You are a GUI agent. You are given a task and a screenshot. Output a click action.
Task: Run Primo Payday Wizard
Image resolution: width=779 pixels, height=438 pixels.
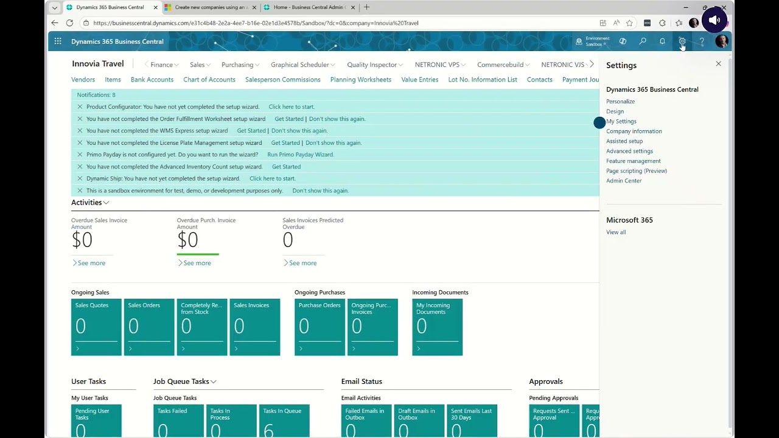click(x=301, y=155)
